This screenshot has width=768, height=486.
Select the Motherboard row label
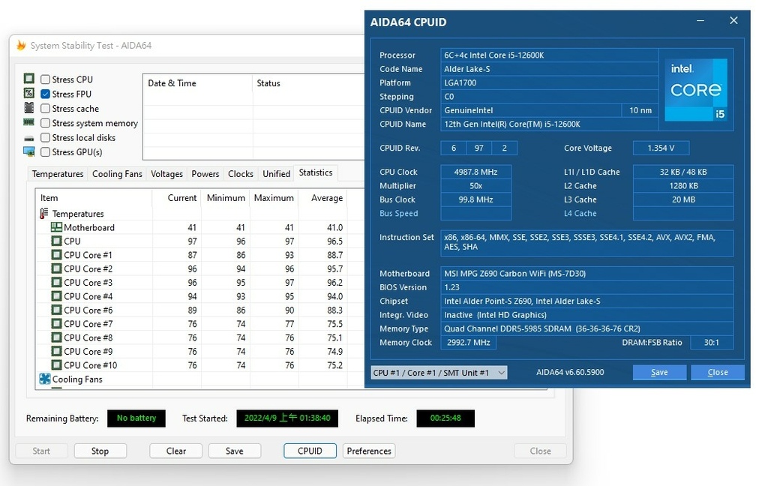click(89, 227)
